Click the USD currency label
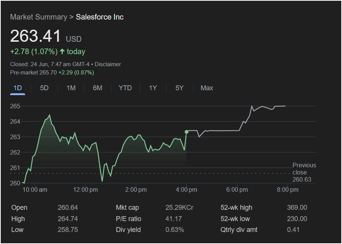The image size is (342, 244). click(74, 39)
